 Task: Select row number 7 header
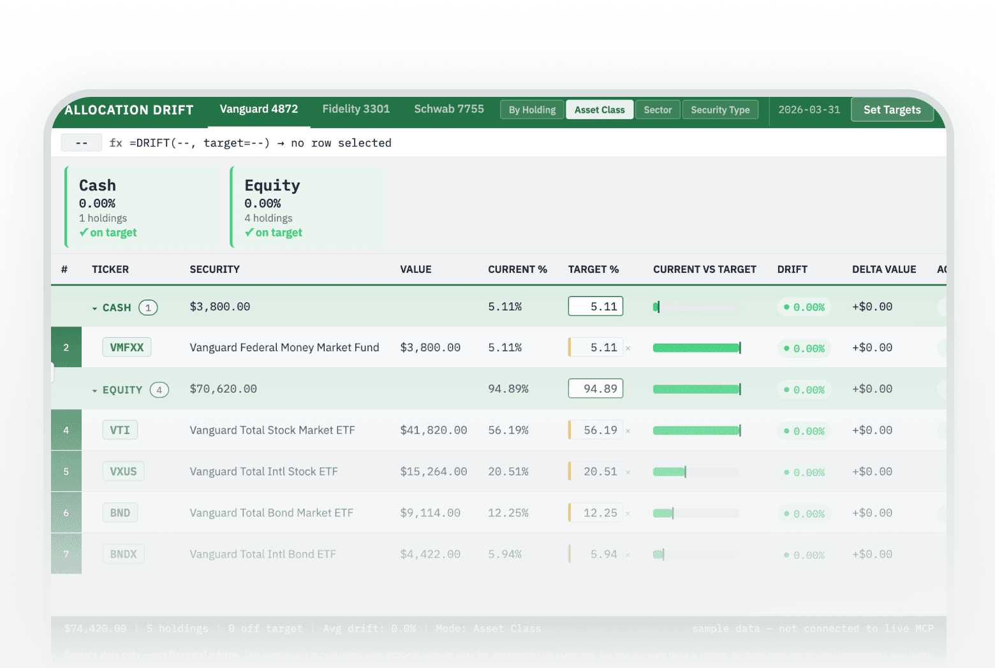point(66,554)
